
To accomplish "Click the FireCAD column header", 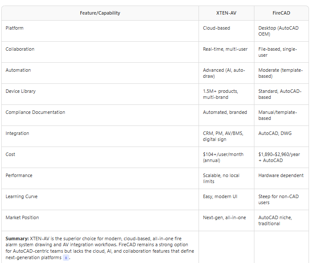I will click(x=281, y=13).
